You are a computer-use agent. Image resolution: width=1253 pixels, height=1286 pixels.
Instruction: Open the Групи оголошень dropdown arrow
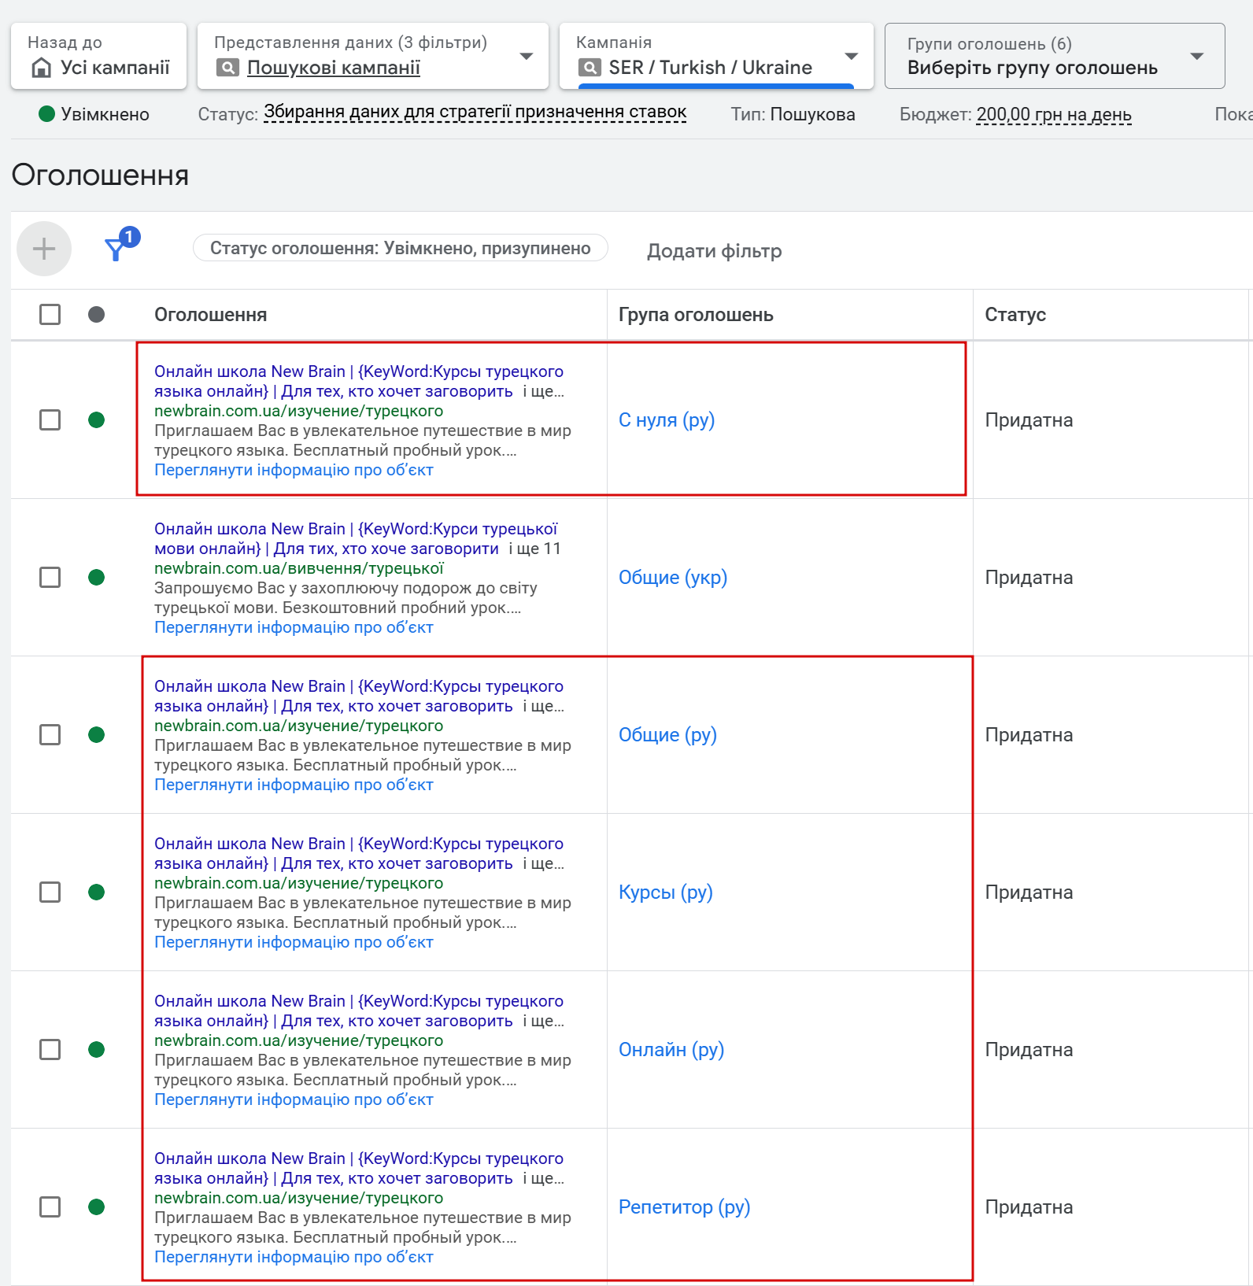click(x=1197, y=56)
